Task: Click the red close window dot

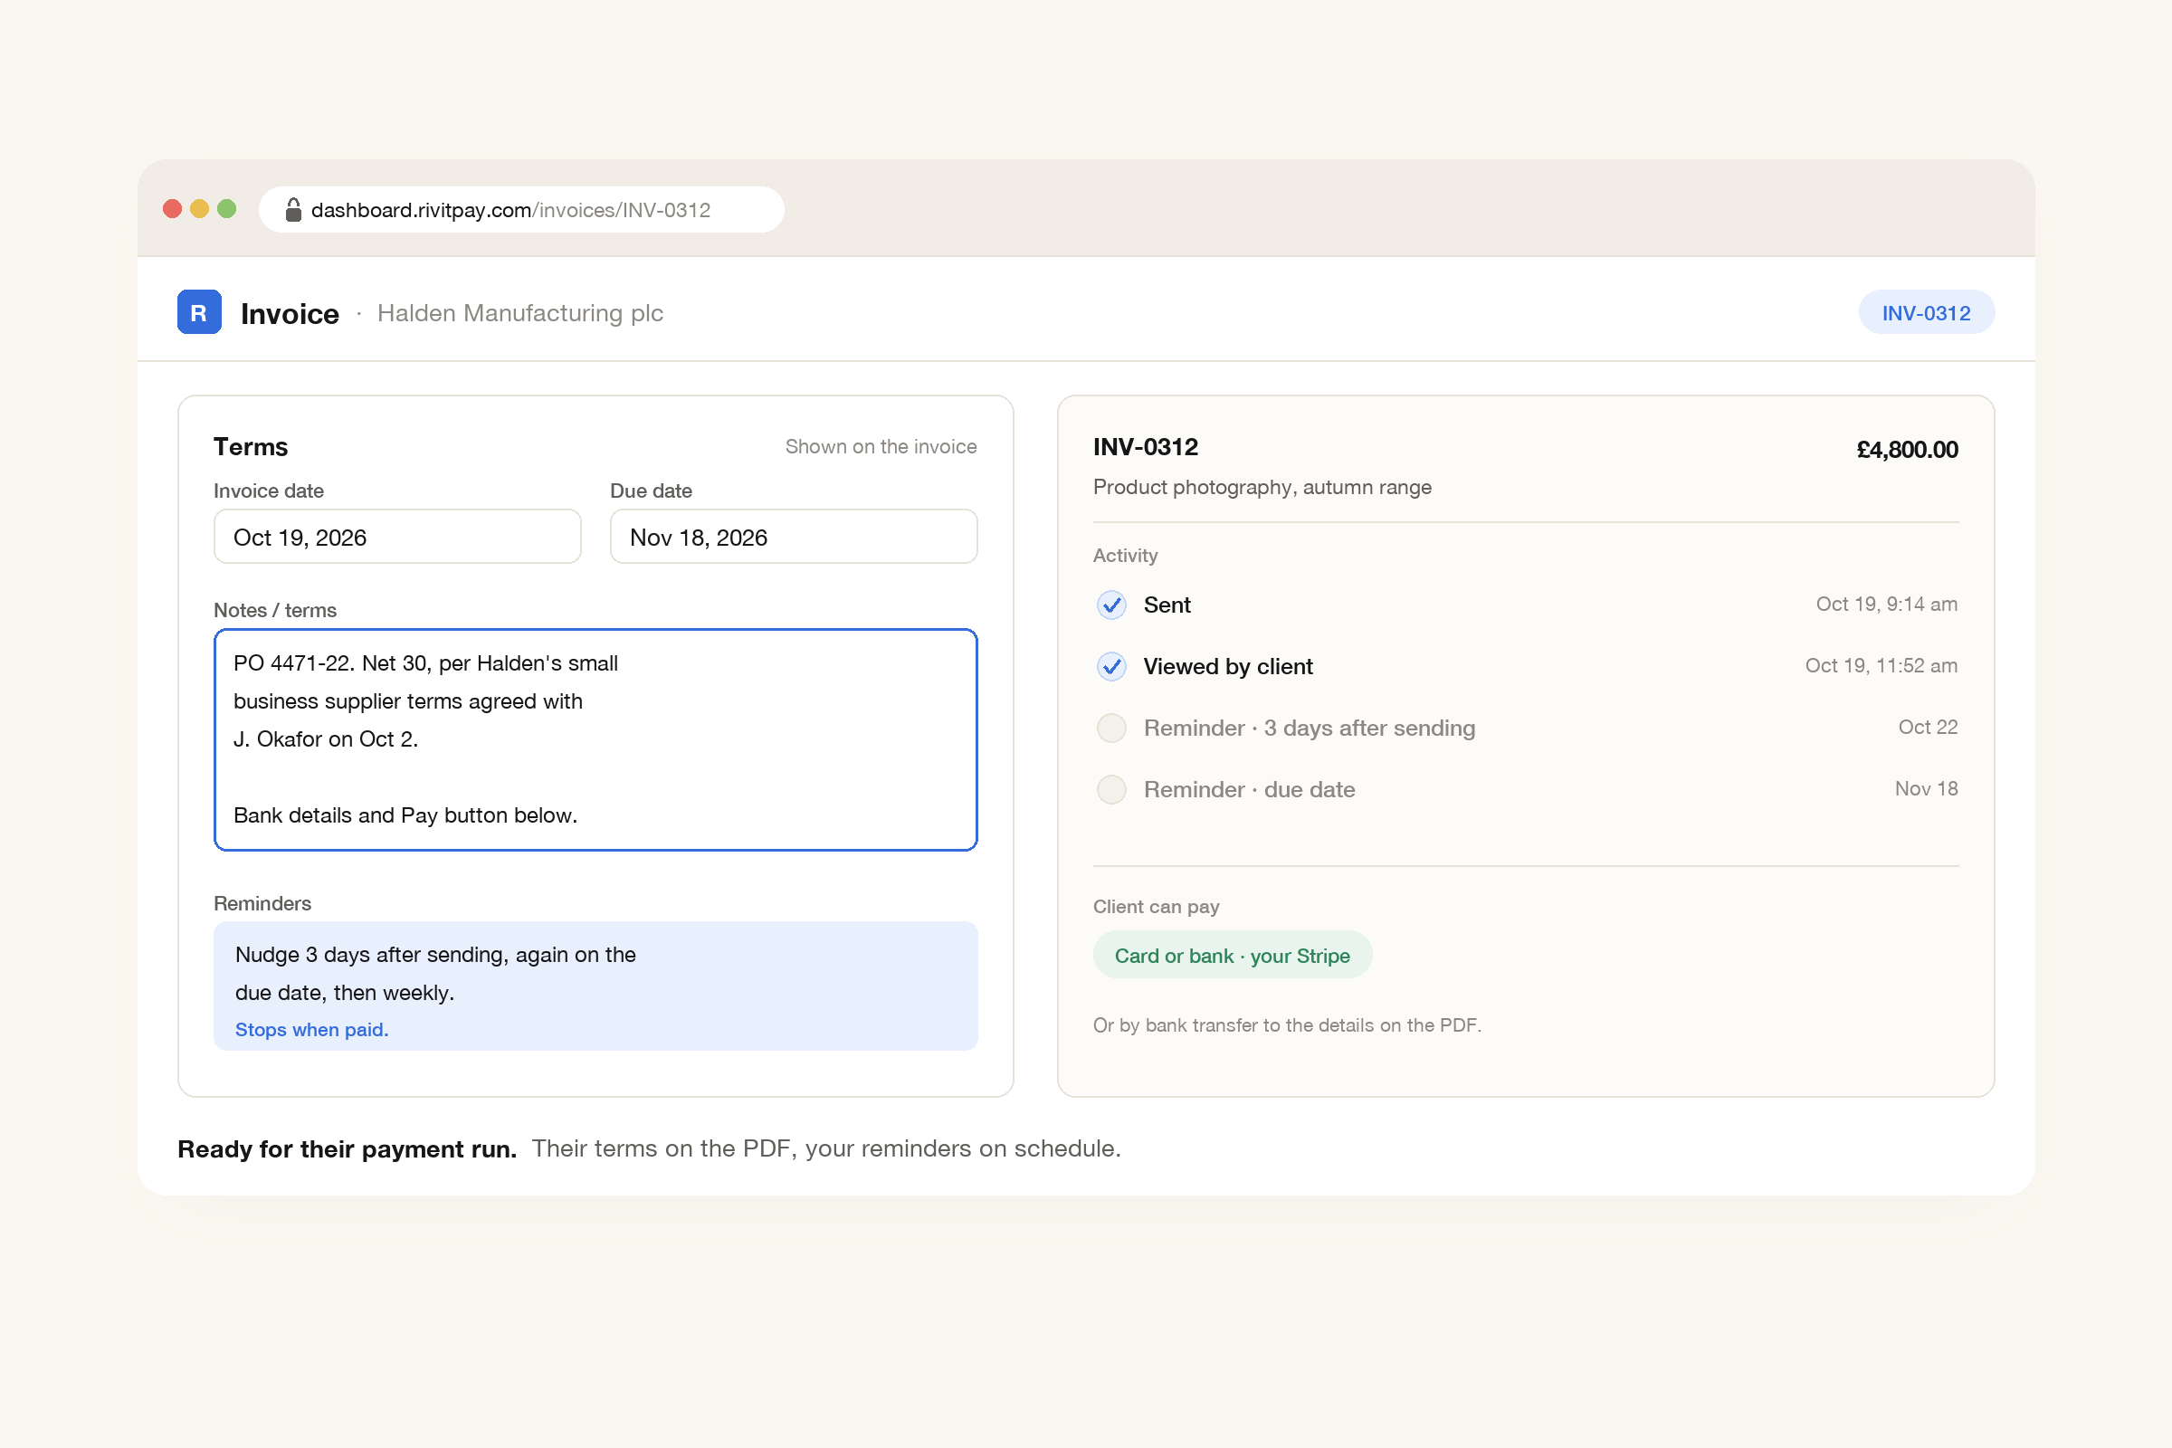Action: 172,209
